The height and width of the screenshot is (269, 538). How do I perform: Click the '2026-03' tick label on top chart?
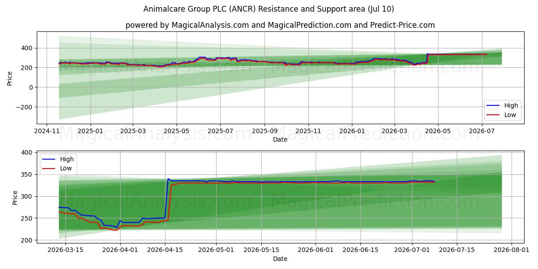(394, 132)
